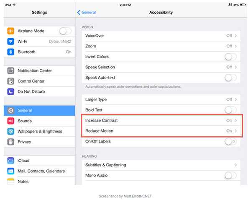Viewport: 251px width, 200px height.
Task: Open Sounds via red speaker icon
Action: pyautogui.click(x=11, y=121)
